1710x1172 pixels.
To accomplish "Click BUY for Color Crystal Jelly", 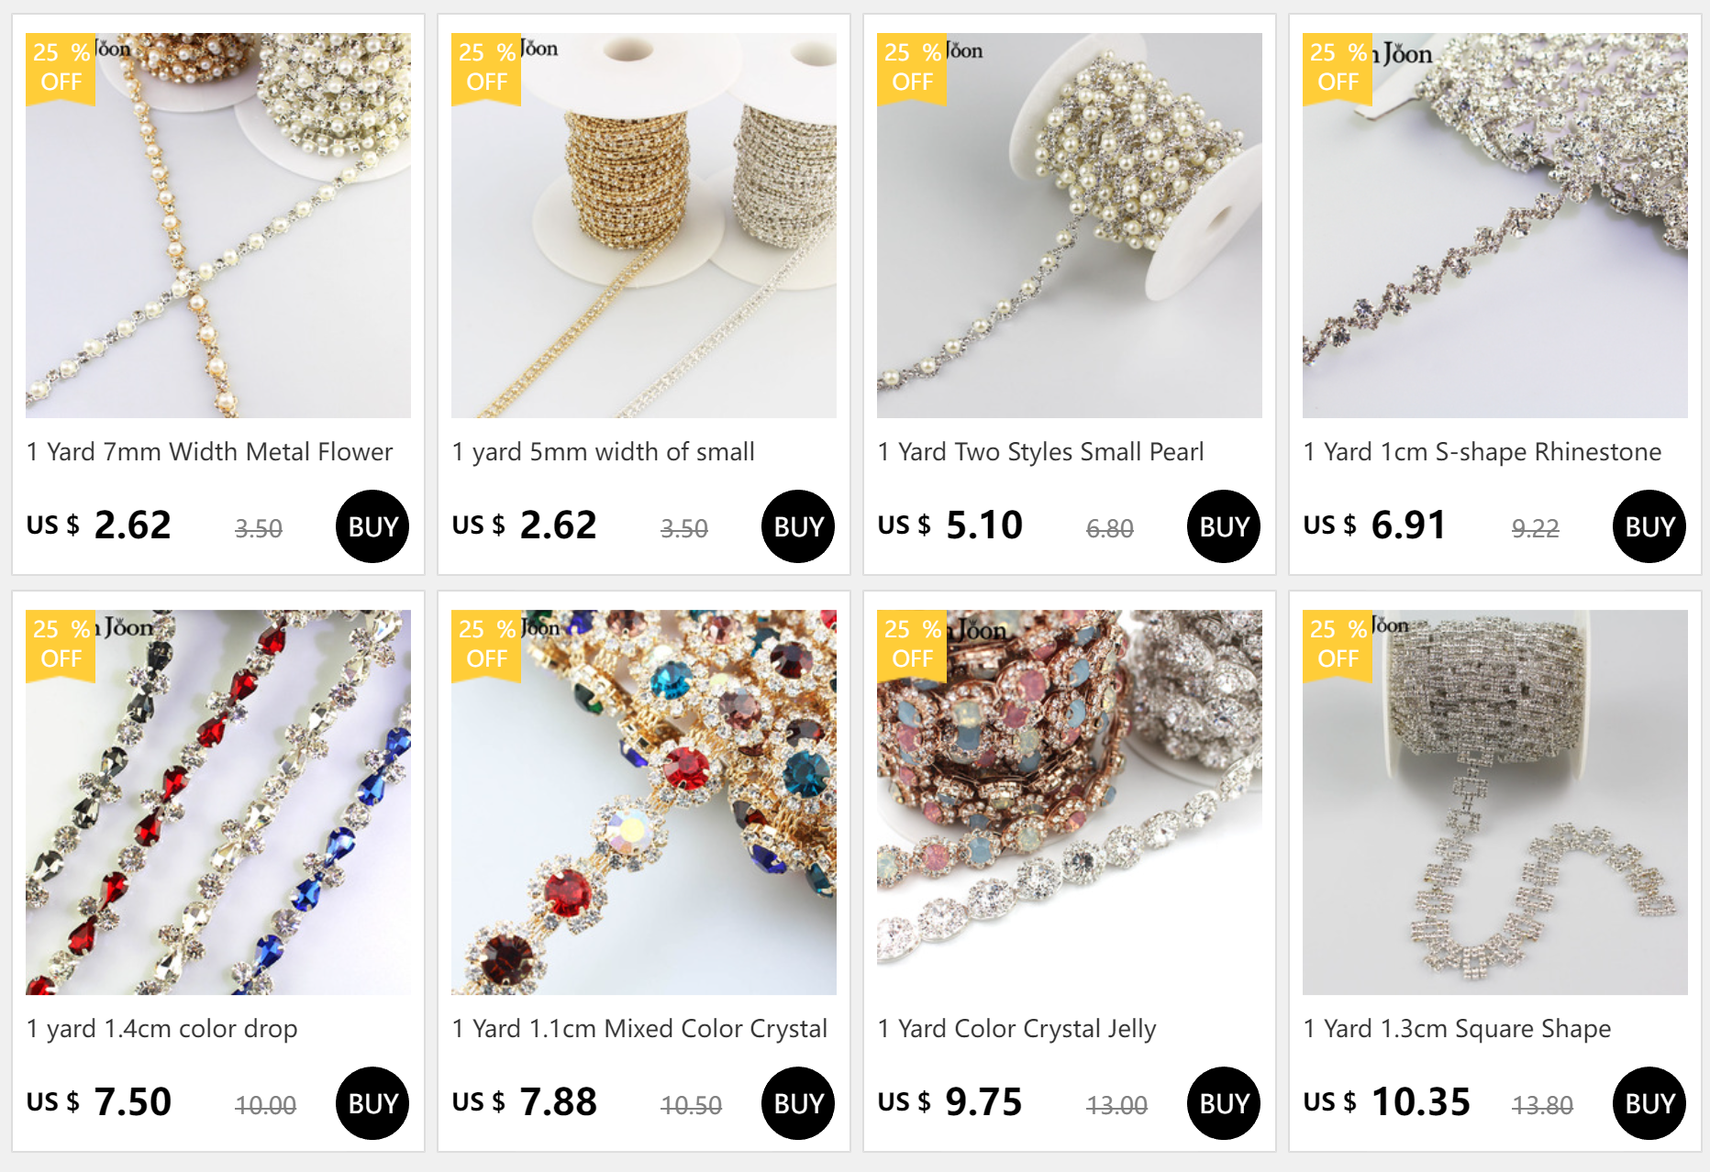I will (1224, 1103).
